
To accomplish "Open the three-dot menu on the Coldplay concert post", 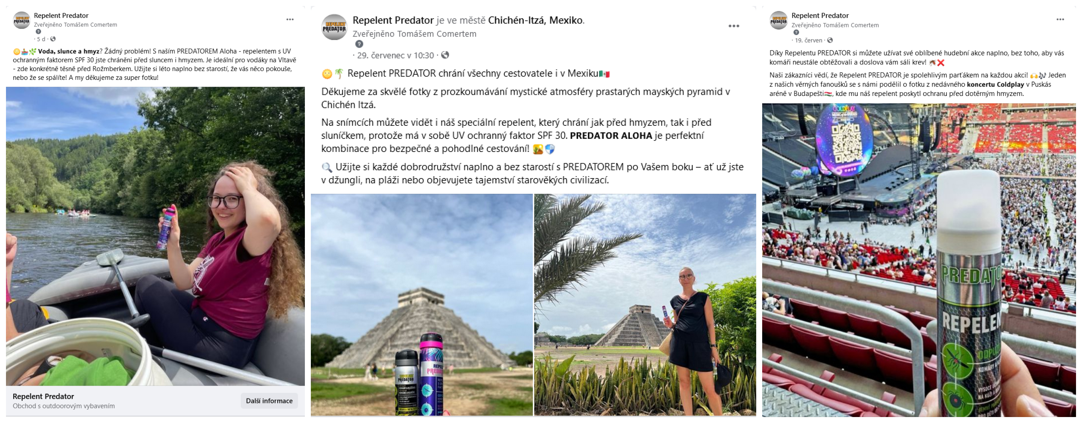I will (1060, 20).
